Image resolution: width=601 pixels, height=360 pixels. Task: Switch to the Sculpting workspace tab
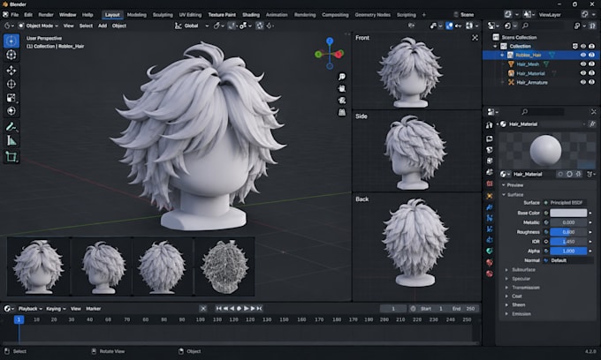pos(163,14)
